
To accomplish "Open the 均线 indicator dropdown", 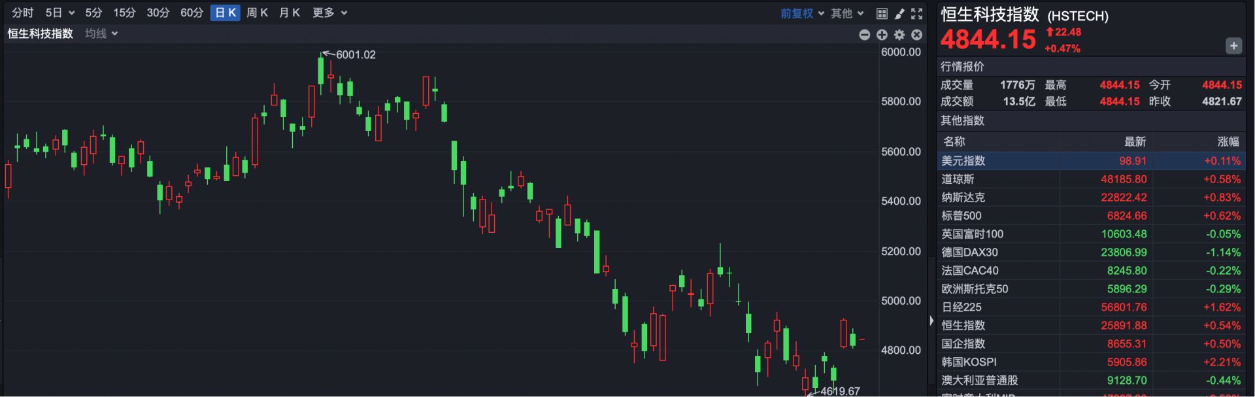I will click(x=101, y=33).
